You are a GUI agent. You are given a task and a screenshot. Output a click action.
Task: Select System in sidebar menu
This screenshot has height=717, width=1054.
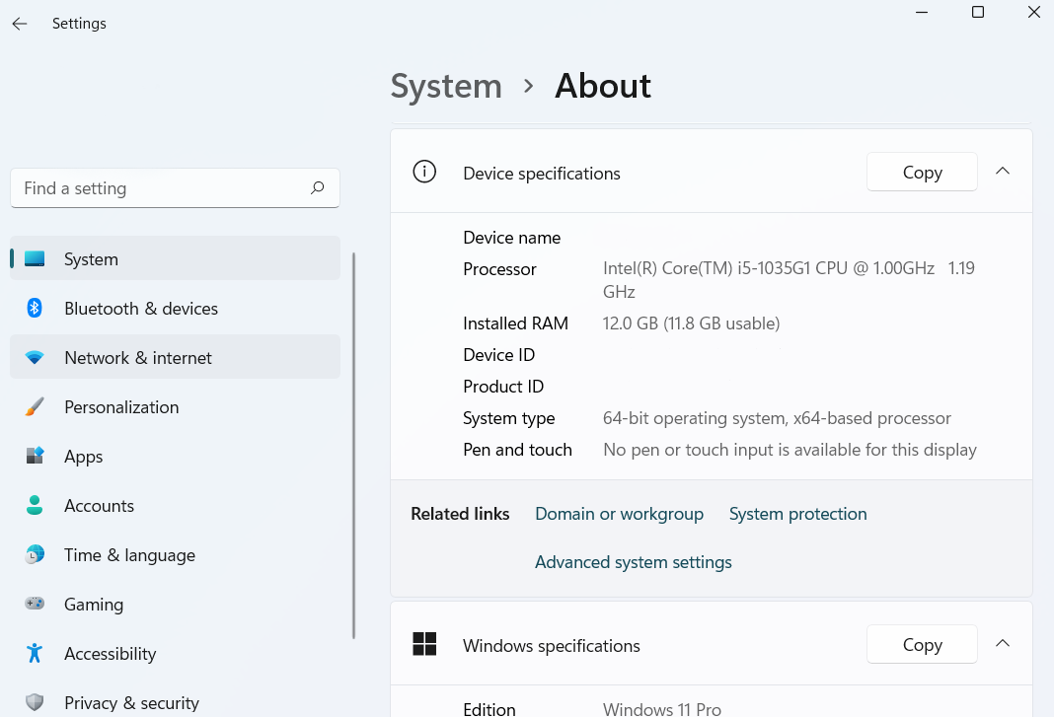point(176,258)
